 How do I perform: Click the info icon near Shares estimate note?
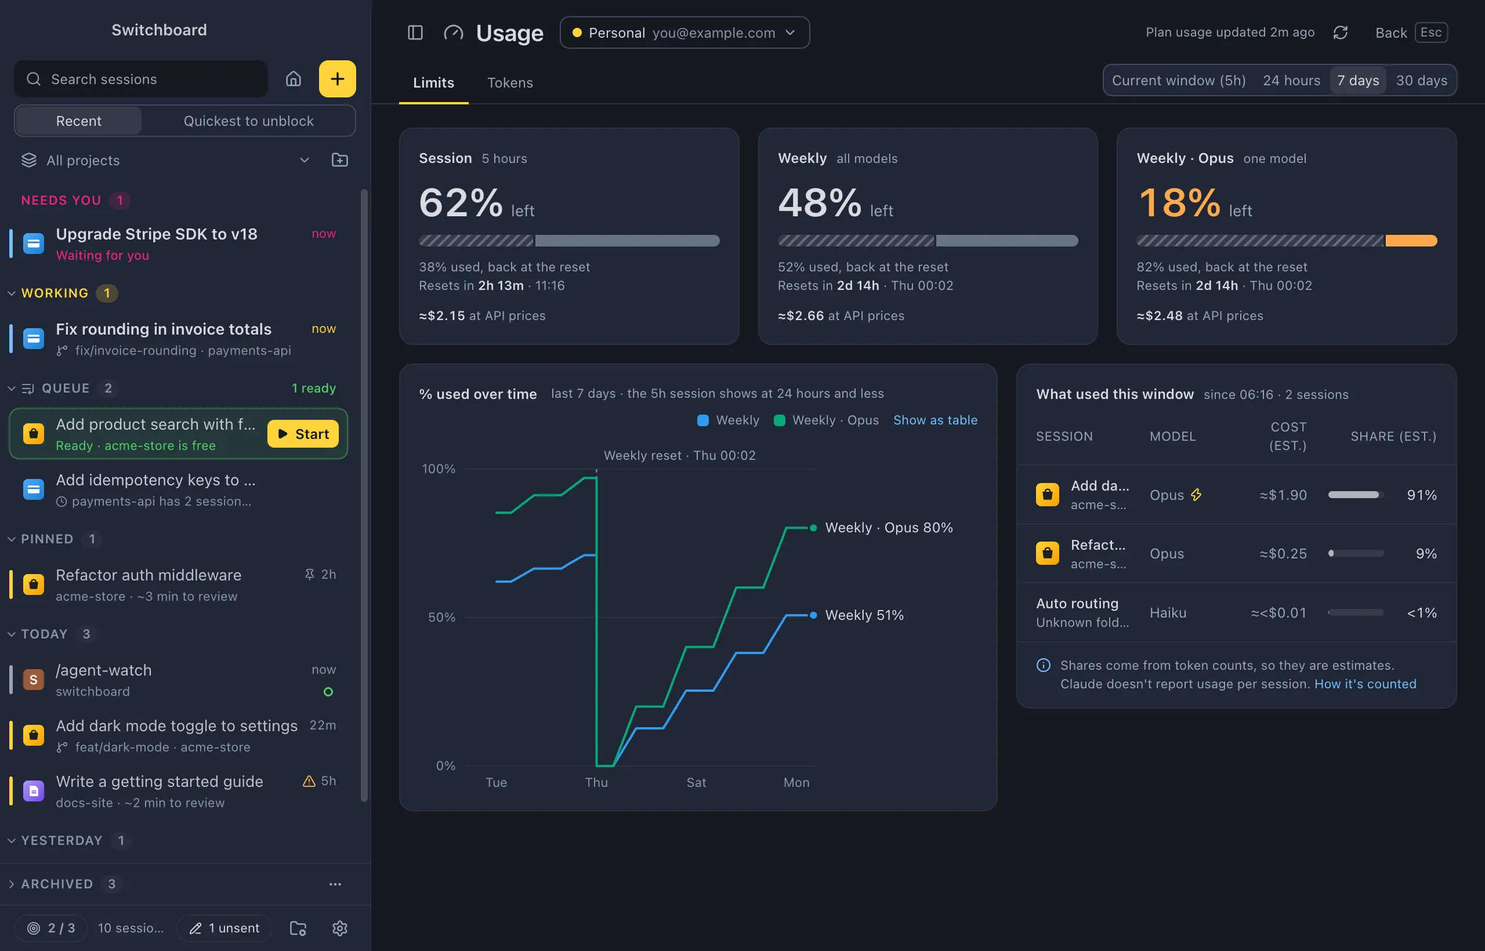pyautogui.click(x=1044, y=665)
